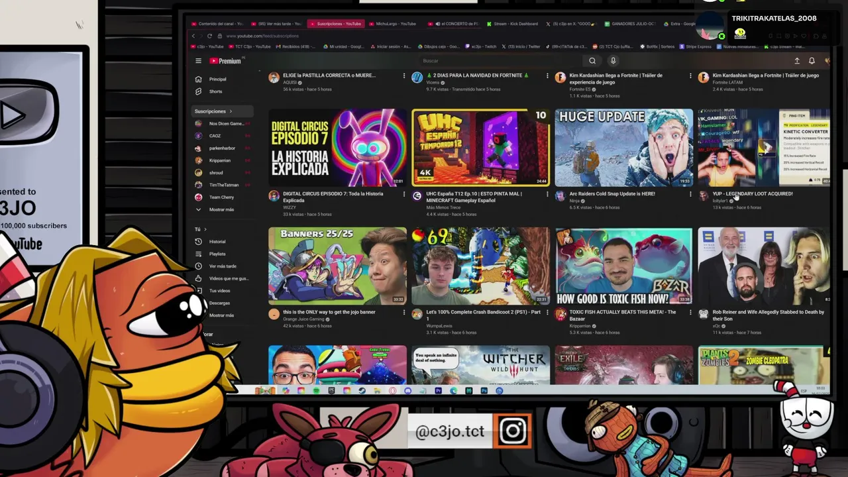The height and width of the screenshot is (477, 848).
Task: Expand the Suscripciones section header
Action: [x=222, y=111]
